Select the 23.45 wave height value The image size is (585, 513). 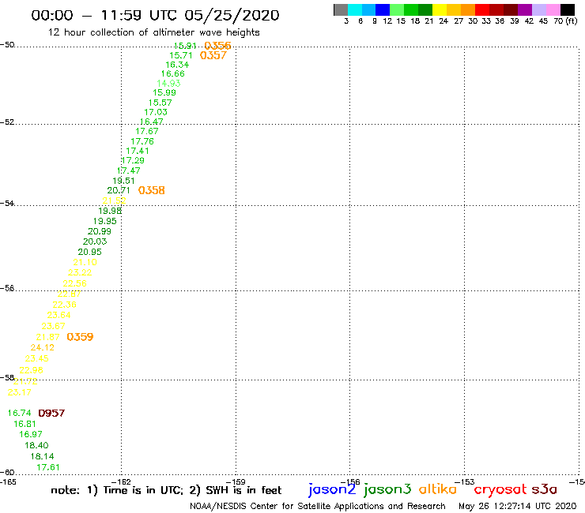click(x=36, y=359)
